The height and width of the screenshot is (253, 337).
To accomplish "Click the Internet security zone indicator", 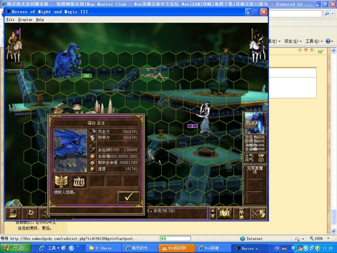I will pyautogui.click(x=251, y=239).
